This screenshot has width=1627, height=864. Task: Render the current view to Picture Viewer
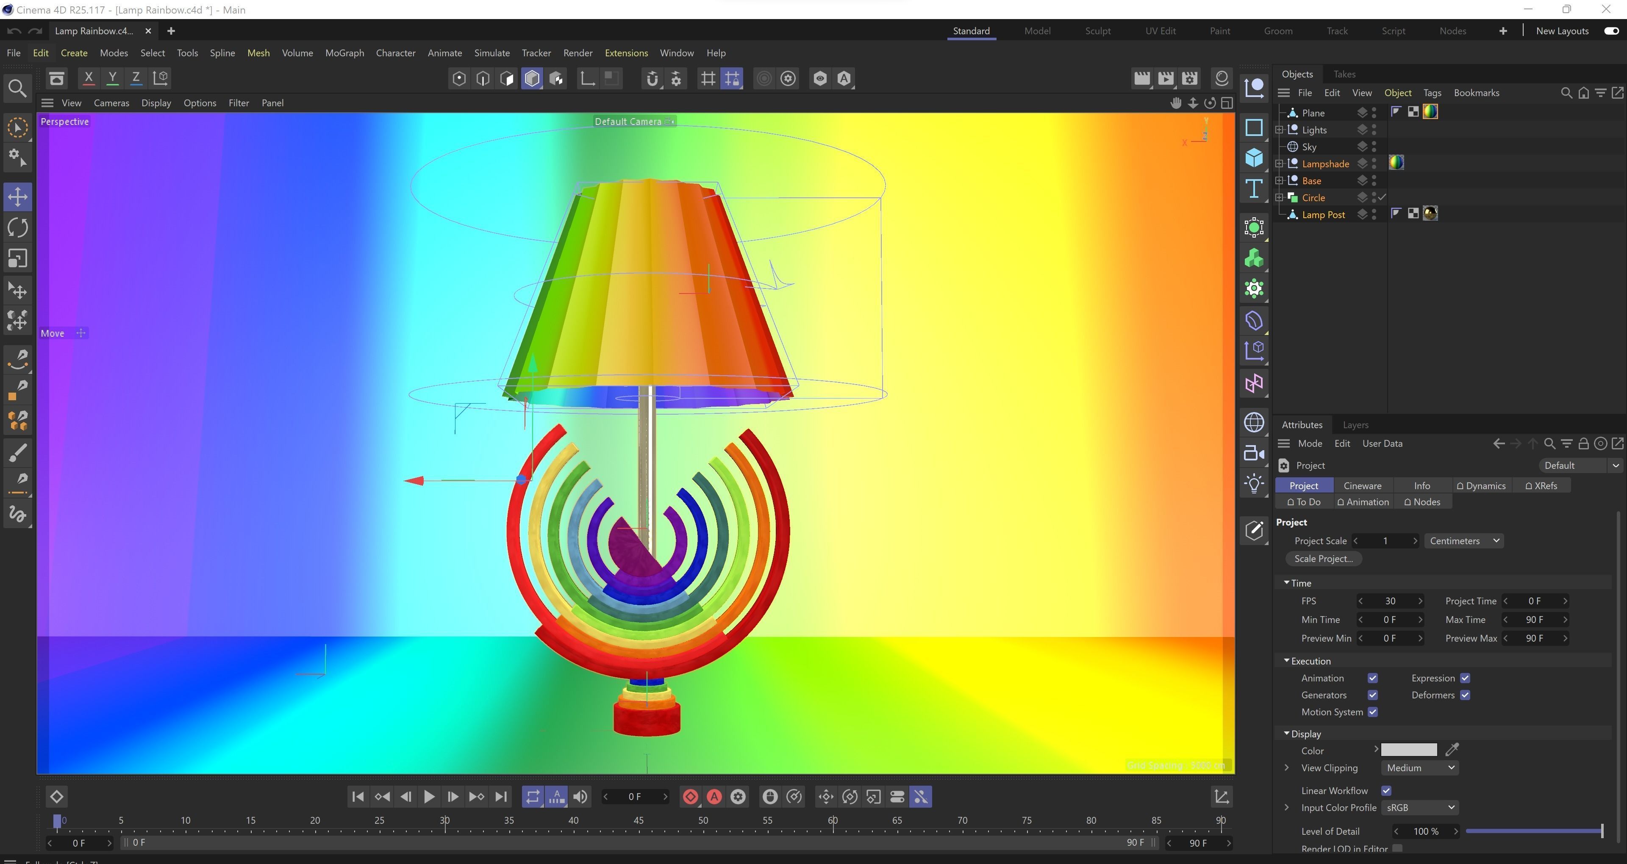1165,78
